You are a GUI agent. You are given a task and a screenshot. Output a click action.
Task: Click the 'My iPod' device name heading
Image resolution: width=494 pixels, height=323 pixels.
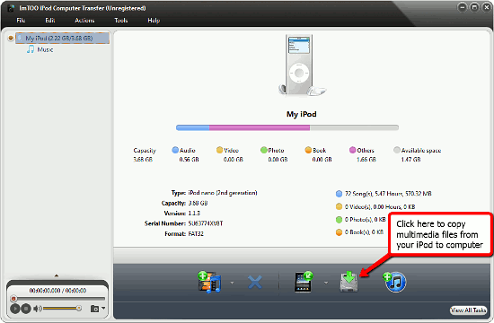point(301,114)
